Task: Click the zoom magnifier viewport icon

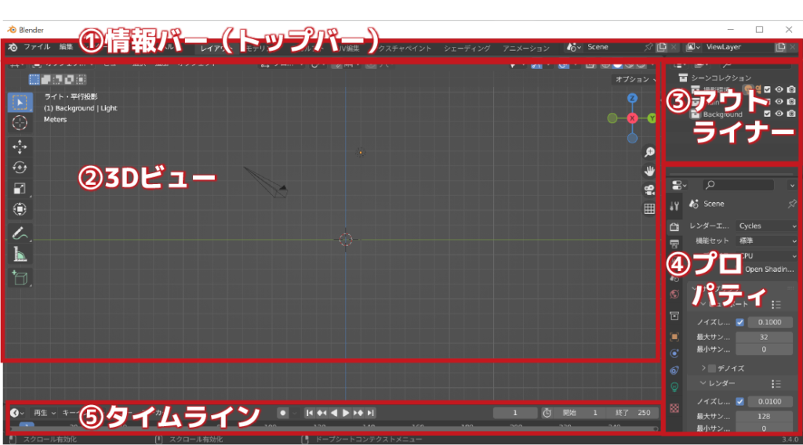Action: click(x=649, y=152)
